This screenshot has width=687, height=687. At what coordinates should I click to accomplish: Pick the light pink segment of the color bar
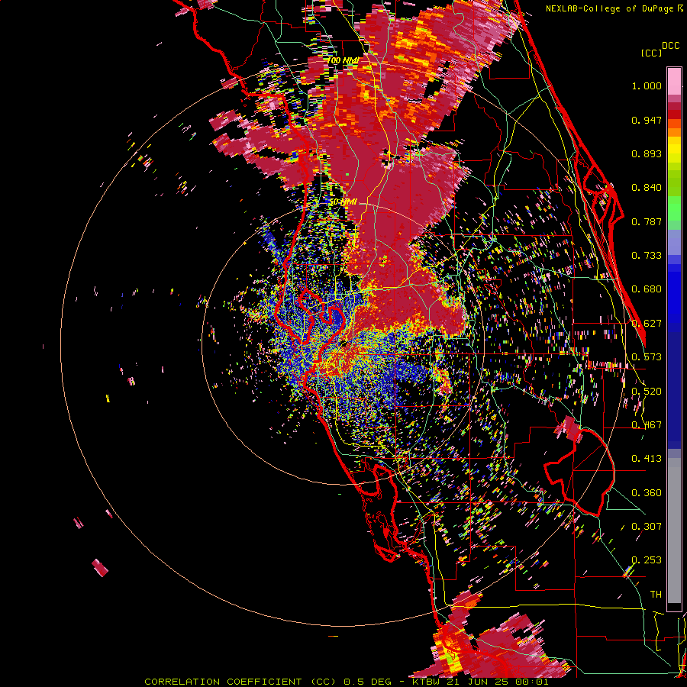(x=674, y=81)
